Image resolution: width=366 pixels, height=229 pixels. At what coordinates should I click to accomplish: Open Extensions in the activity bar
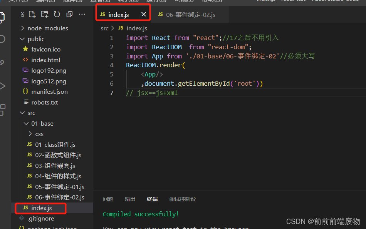2,110
